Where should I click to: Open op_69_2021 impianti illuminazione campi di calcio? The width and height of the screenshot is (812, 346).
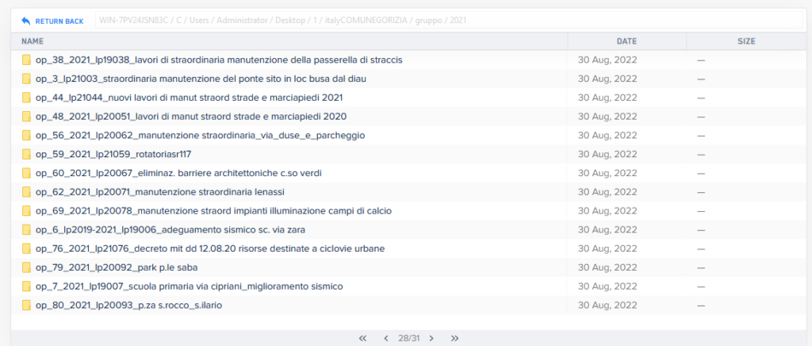coord(213,211)
